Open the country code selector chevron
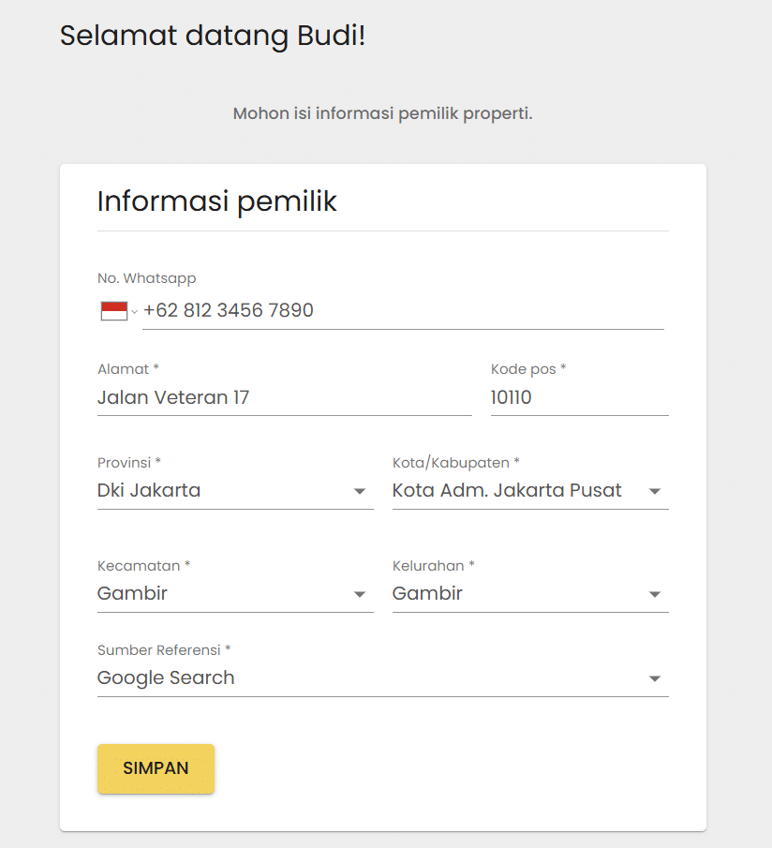Viewport: 772px width, 848px height. (x=134, y=312)
